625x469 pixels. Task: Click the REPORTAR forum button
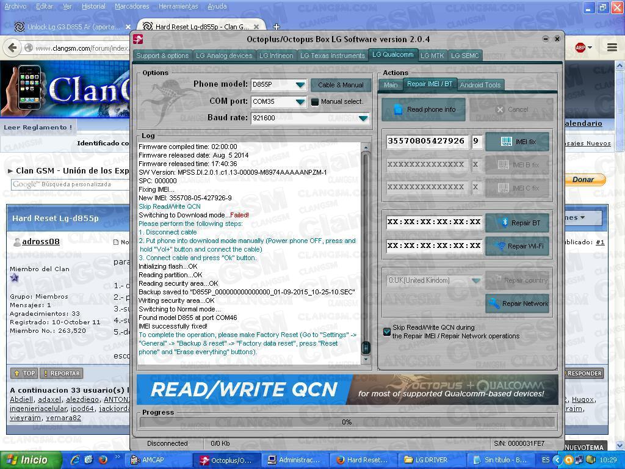pyautogui.click(x=62, y=373)
